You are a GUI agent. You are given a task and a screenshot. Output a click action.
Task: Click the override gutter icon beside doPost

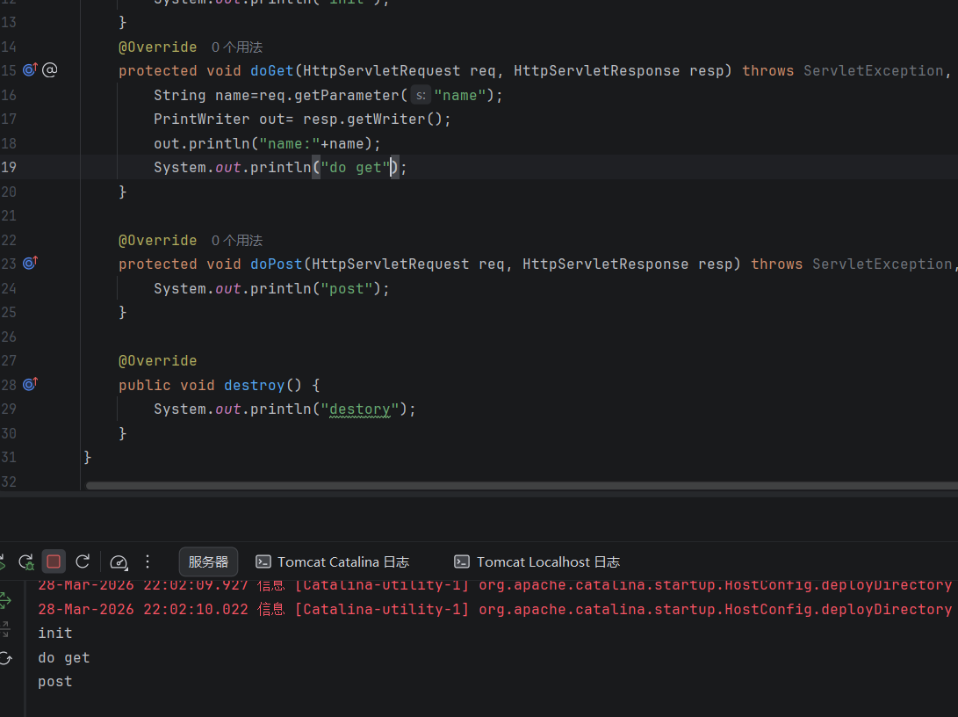point(30,263)
